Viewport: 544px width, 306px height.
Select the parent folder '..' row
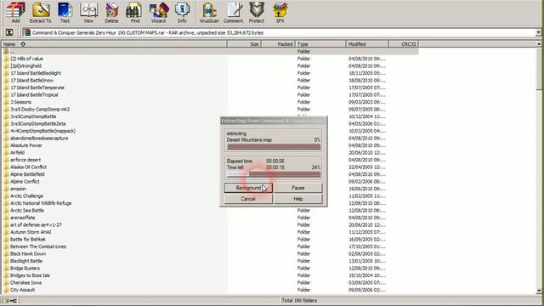210,51
